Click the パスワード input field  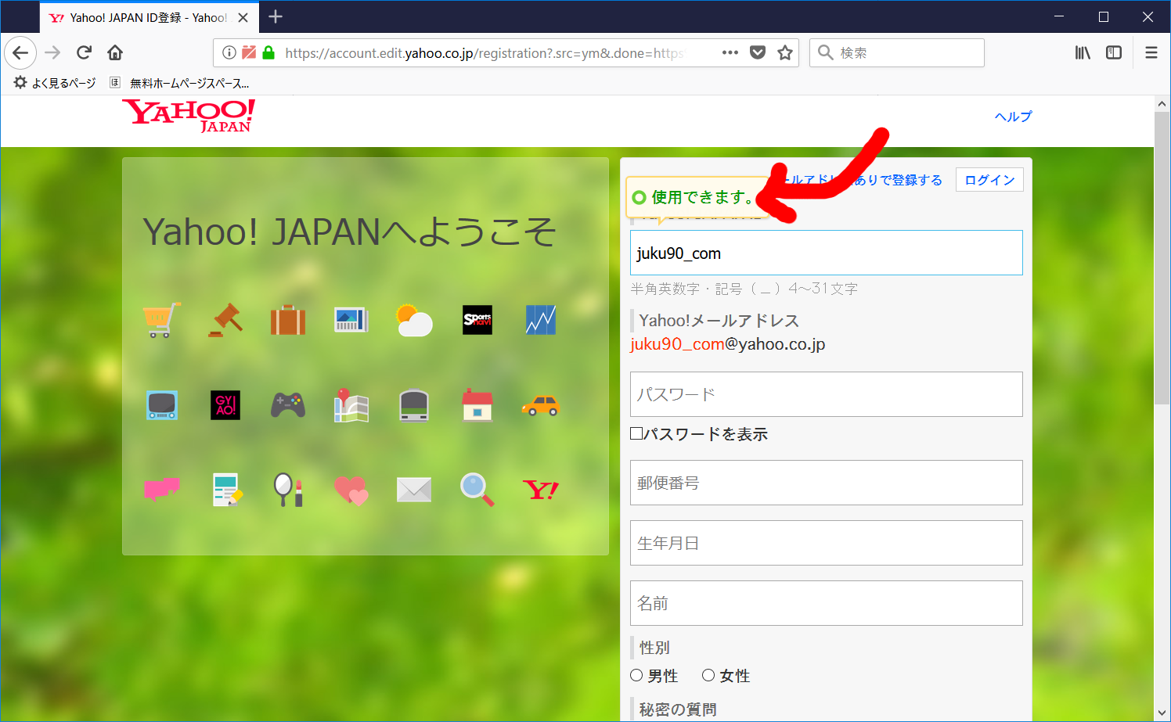coord(827,394)
